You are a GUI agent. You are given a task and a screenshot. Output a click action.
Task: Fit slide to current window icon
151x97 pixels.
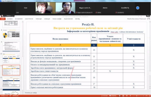click(149, 96)
